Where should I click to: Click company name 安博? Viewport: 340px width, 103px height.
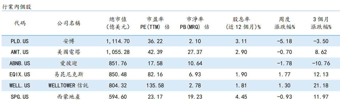point(69,41)
